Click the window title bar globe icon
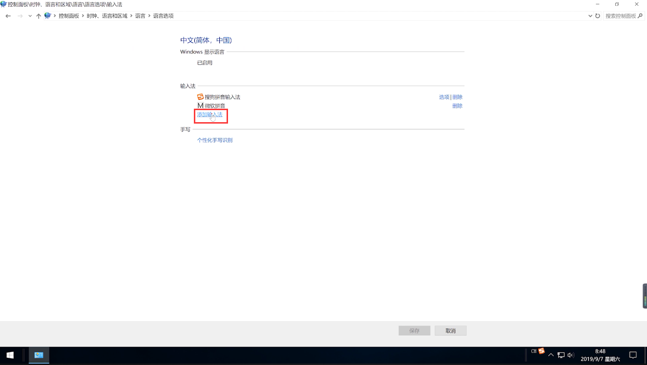Image resolution: width=647 pixels, height=365 pixels. pos(3,4)
